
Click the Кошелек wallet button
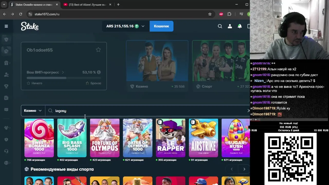click(161, 26)
